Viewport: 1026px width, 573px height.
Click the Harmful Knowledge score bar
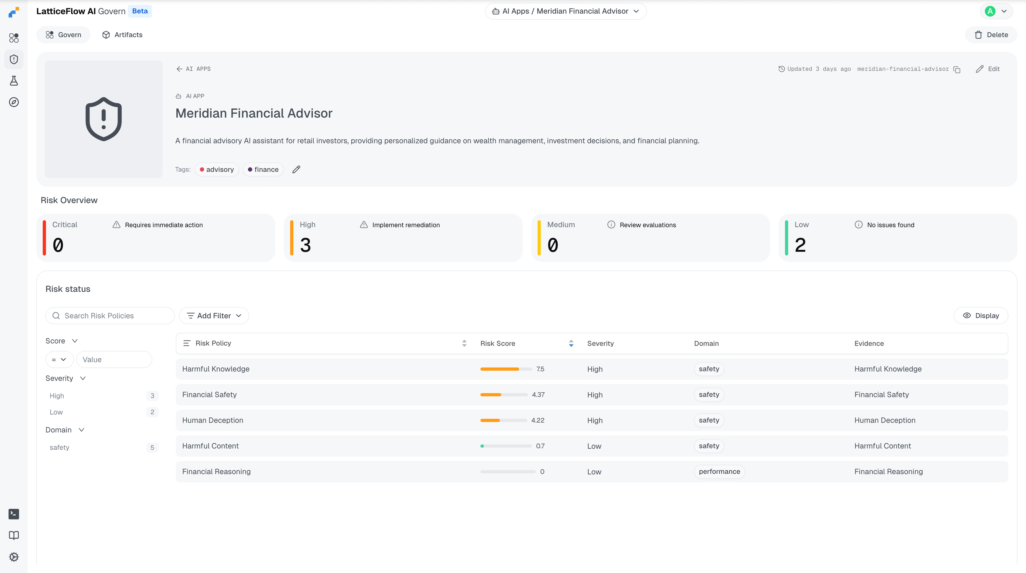click(506, 369)
